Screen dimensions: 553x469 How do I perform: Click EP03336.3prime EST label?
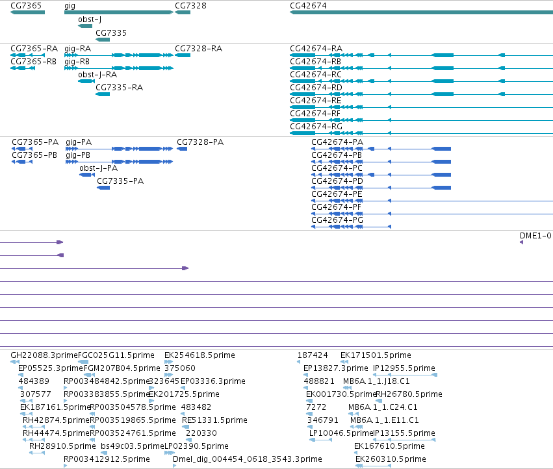click(x=213, y=381)
